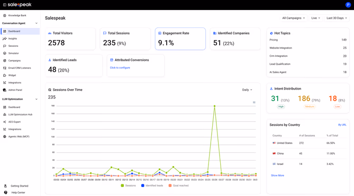Click the Insights icon in sidebar

[5, 38]
